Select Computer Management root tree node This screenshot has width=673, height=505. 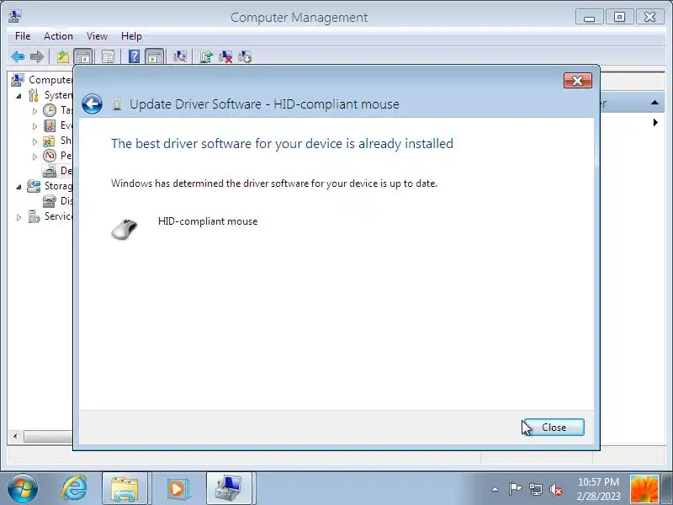coord(41,80)
